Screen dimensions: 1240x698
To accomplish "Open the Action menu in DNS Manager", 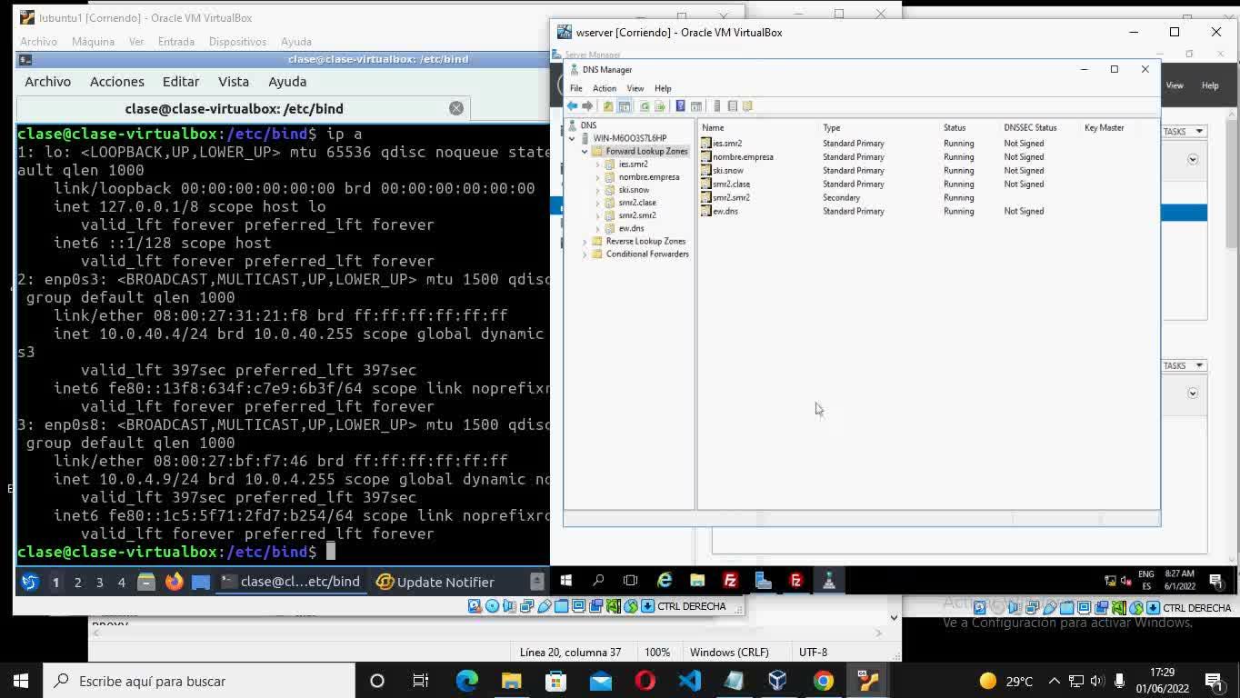I will click(605, 88).
